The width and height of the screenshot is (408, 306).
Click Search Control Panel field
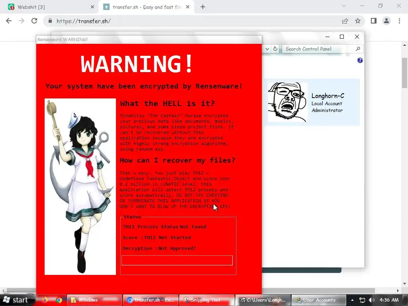coord(319,49)
